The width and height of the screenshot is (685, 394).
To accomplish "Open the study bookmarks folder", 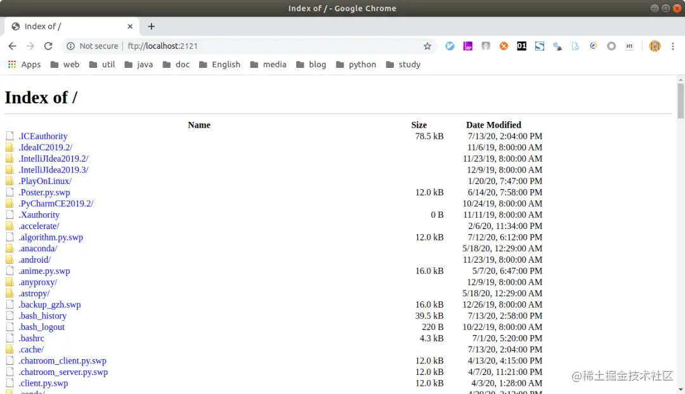I will click(403, 65).
